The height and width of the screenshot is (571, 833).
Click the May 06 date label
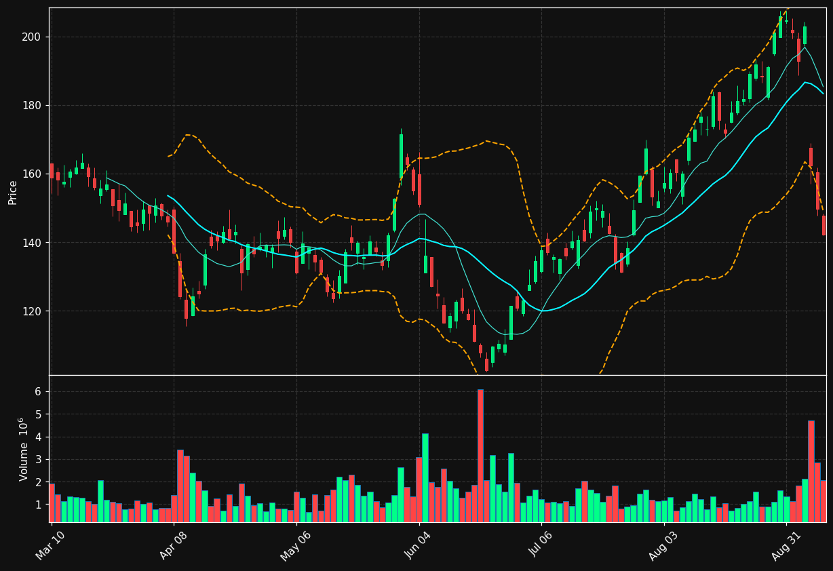[296, 546]
